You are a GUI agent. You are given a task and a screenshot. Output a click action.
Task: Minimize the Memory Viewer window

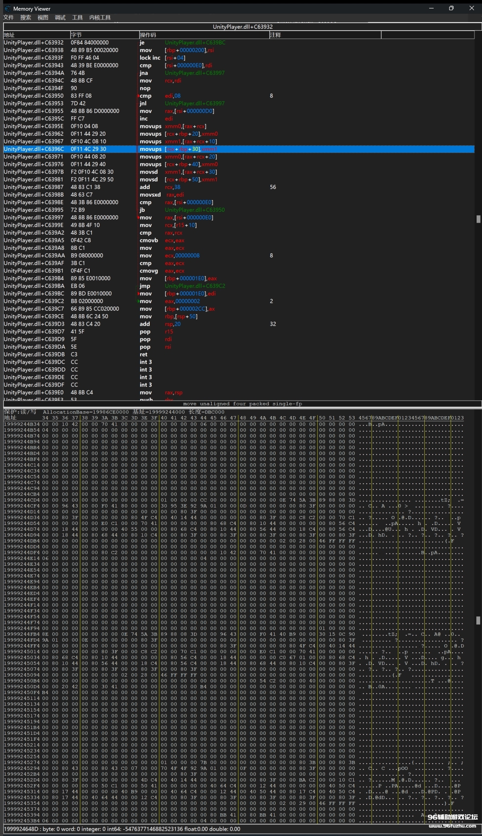(431, 8)
